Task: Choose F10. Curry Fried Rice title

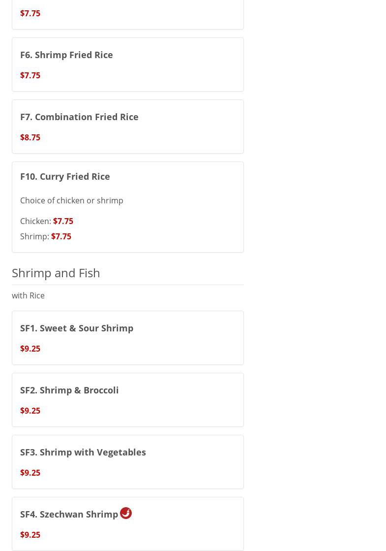Action: 65,176
